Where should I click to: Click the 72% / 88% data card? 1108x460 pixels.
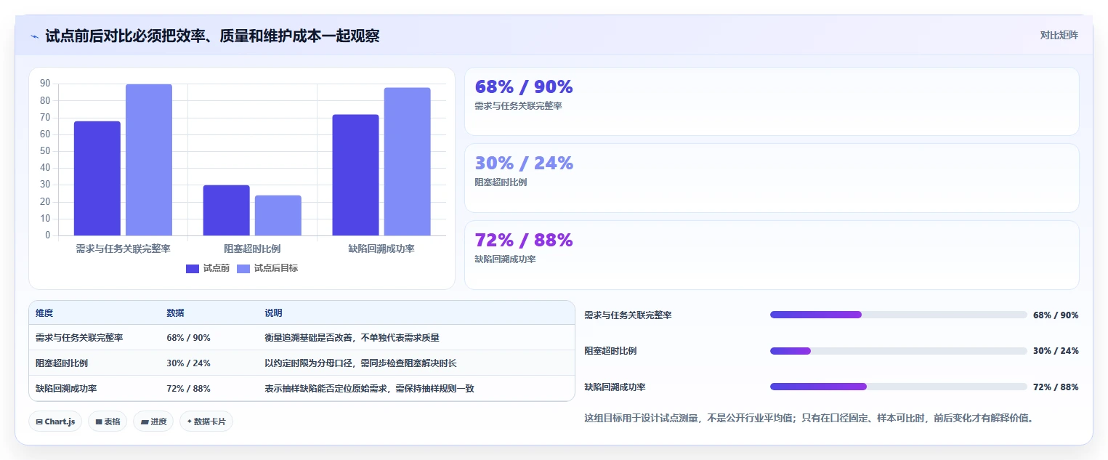[772, 255]
